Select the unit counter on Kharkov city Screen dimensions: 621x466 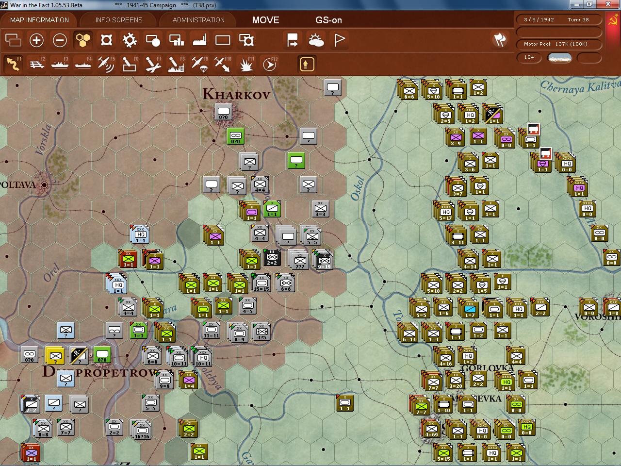click(x=224, y=112)
